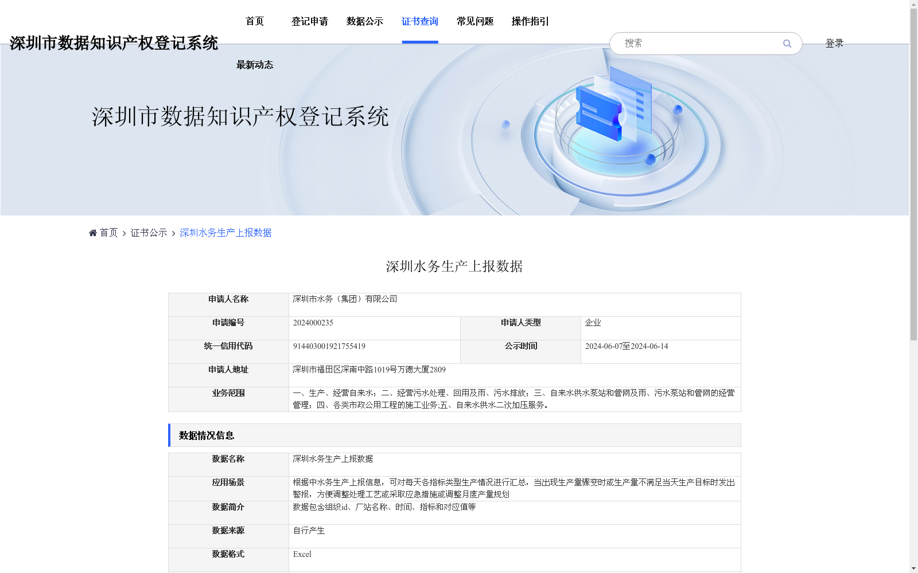The width and height of the screenshot is (918, 573).
Task: Click publicity period 2024-06-07至2024-06-14
Action: tap(627, 346)
